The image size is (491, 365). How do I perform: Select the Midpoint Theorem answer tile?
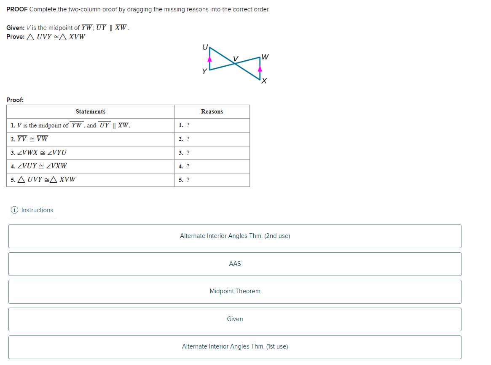(235, 291)
